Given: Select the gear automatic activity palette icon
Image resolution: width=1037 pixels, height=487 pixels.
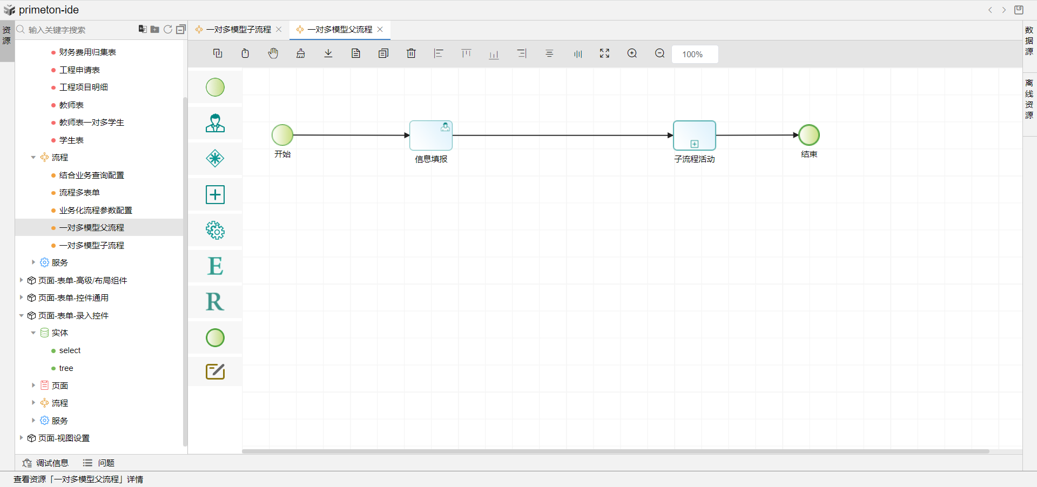Looking at the screenshot, I should [215, 231].
